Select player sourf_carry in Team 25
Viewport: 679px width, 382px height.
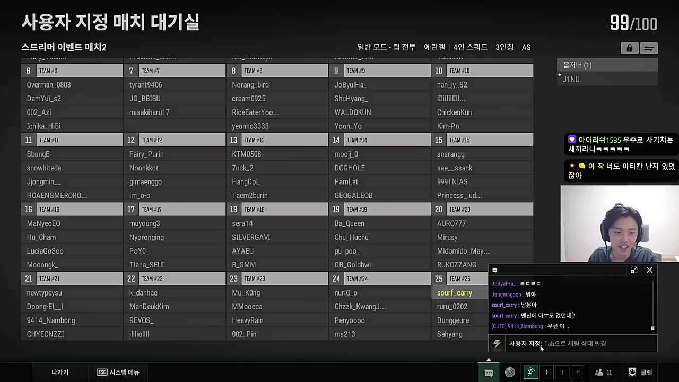coord(455,293)
